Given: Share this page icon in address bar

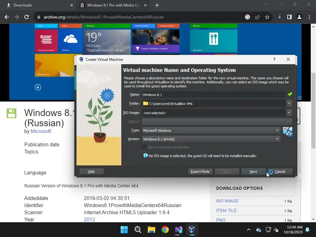Looking at the screenshot, I should [x=257, y=17].
